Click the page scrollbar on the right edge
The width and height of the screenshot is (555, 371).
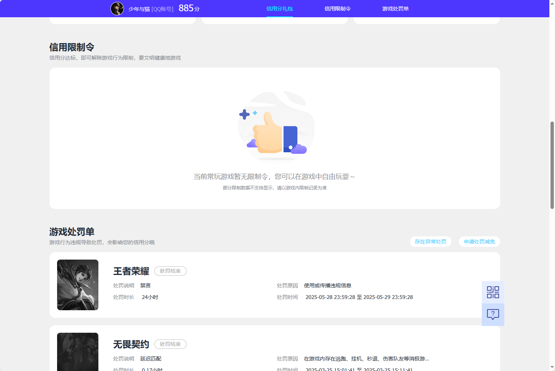coord(552,161)
